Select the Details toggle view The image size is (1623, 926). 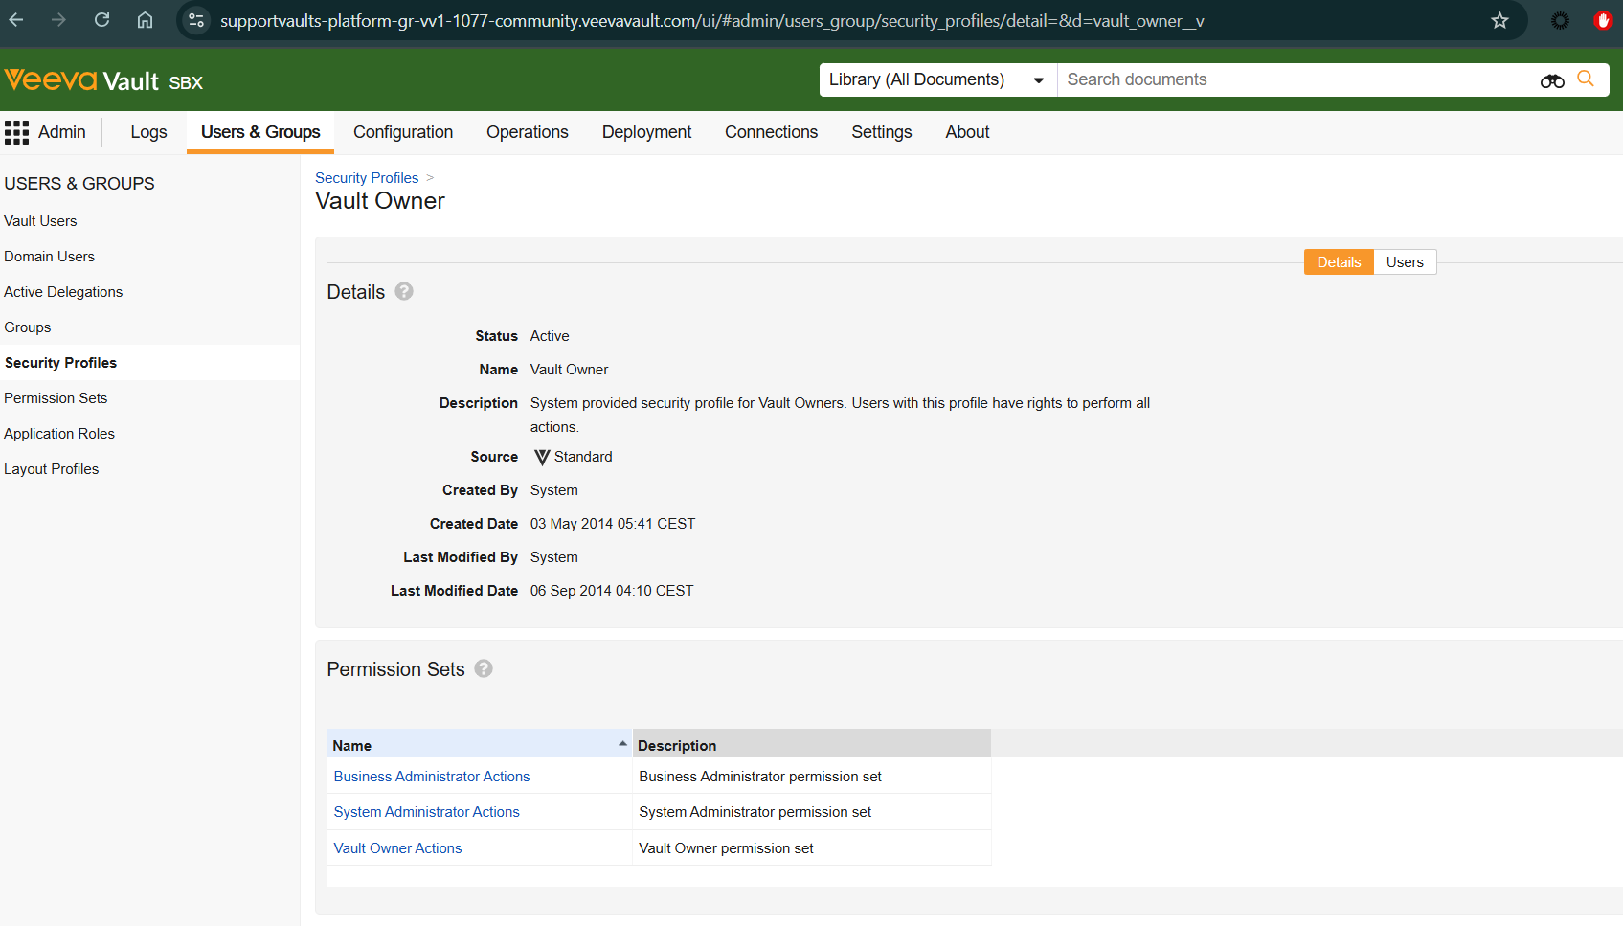point(1338,262)
